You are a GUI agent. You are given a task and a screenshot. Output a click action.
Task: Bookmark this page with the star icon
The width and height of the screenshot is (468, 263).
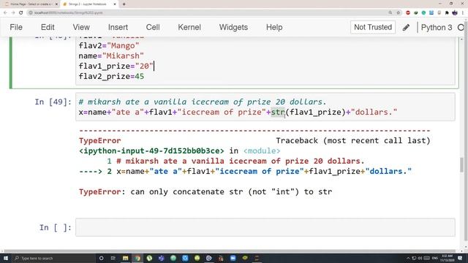click(398, 12)
